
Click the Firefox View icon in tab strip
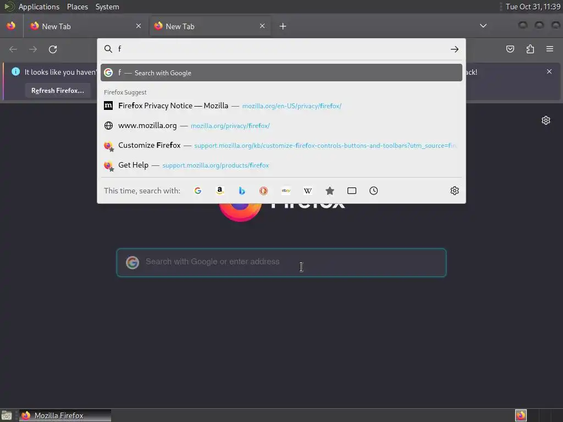coord(11,26)
